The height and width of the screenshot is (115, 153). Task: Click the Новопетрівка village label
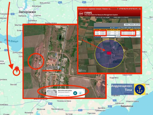[132, 101]
